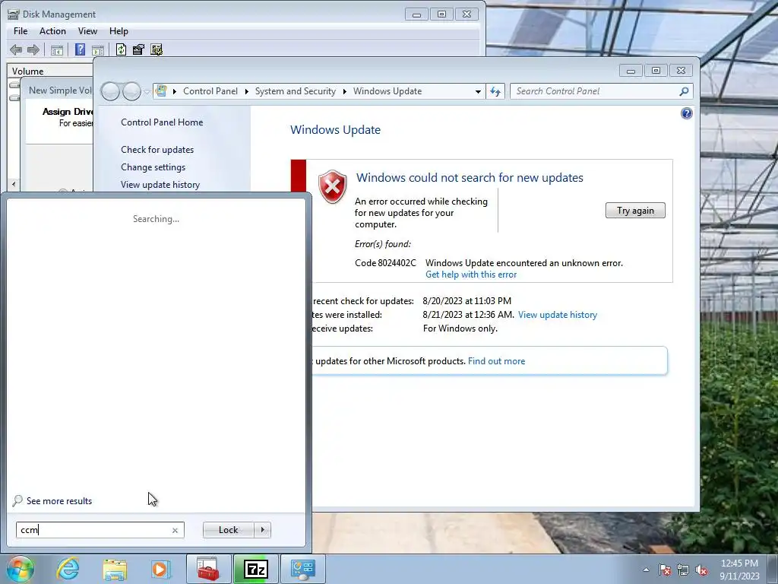Click the Windows Update breadcrumb segment
This screenshot has width=778, height=584.
(x=387, y=91)
